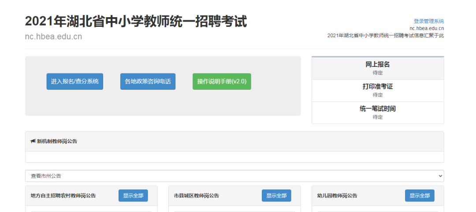Click 待定 status under 打印准考证

tap(378, 95)
